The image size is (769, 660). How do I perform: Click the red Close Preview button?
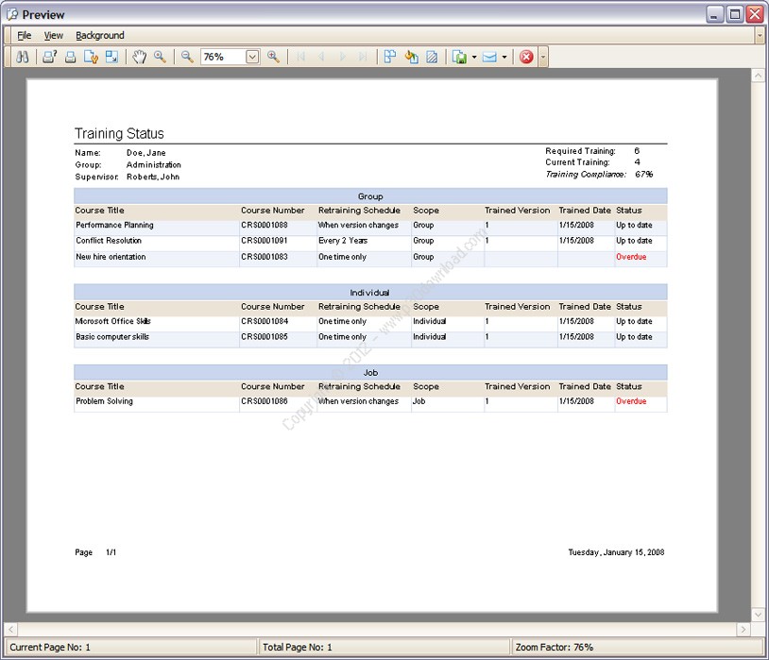(526, 57)
